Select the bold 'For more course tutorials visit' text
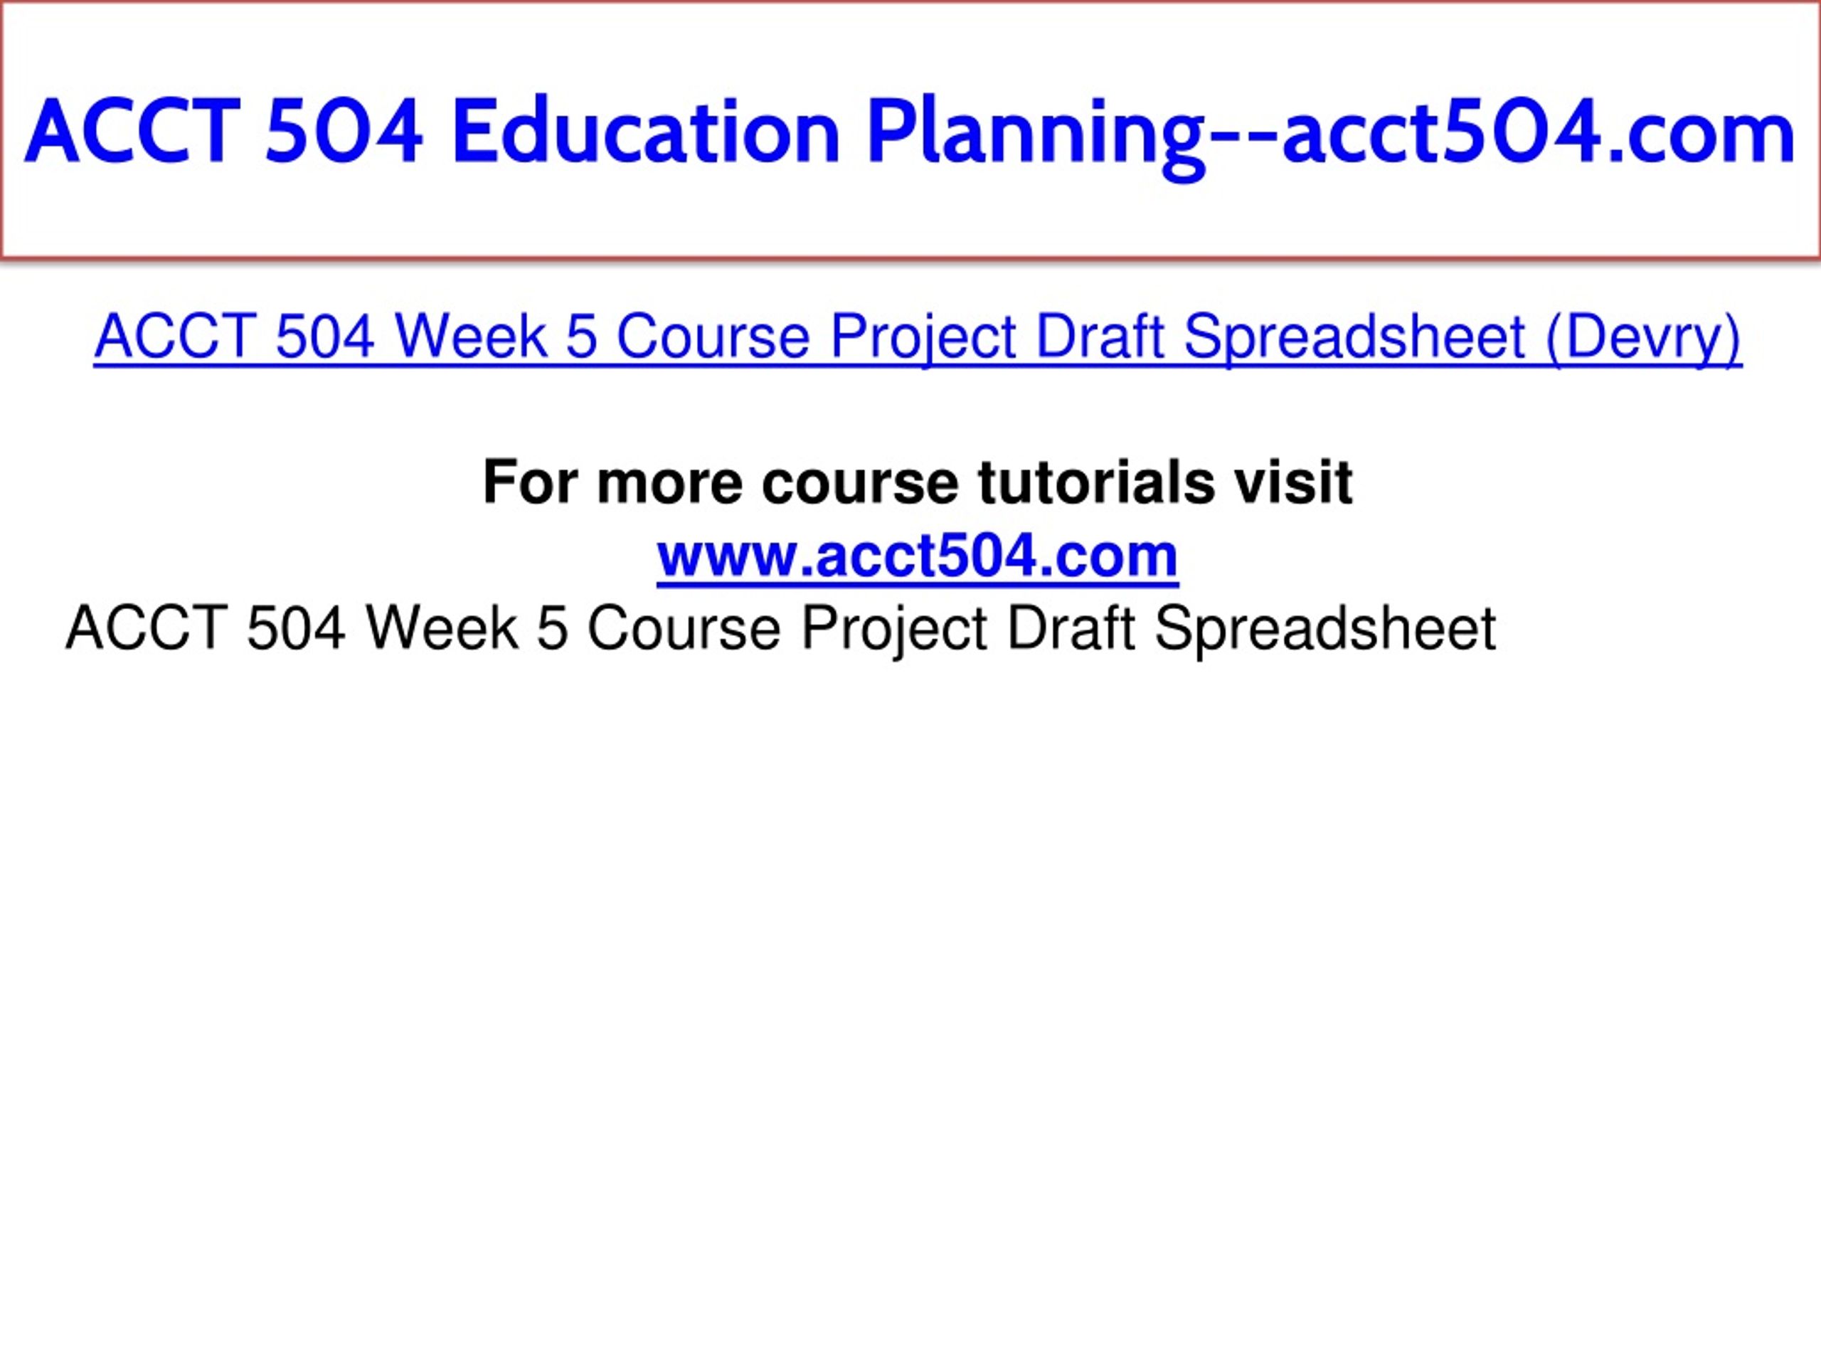This screenshot has width=1821, height=1366. coord(917,482)
